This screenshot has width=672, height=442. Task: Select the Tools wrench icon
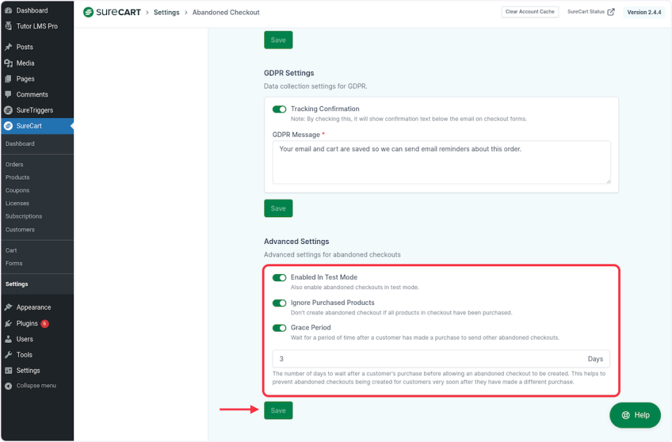(9, 355)
